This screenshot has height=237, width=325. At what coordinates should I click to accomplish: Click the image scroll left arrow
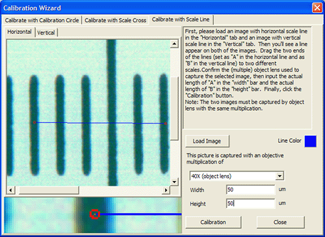(x=10, y=190)
